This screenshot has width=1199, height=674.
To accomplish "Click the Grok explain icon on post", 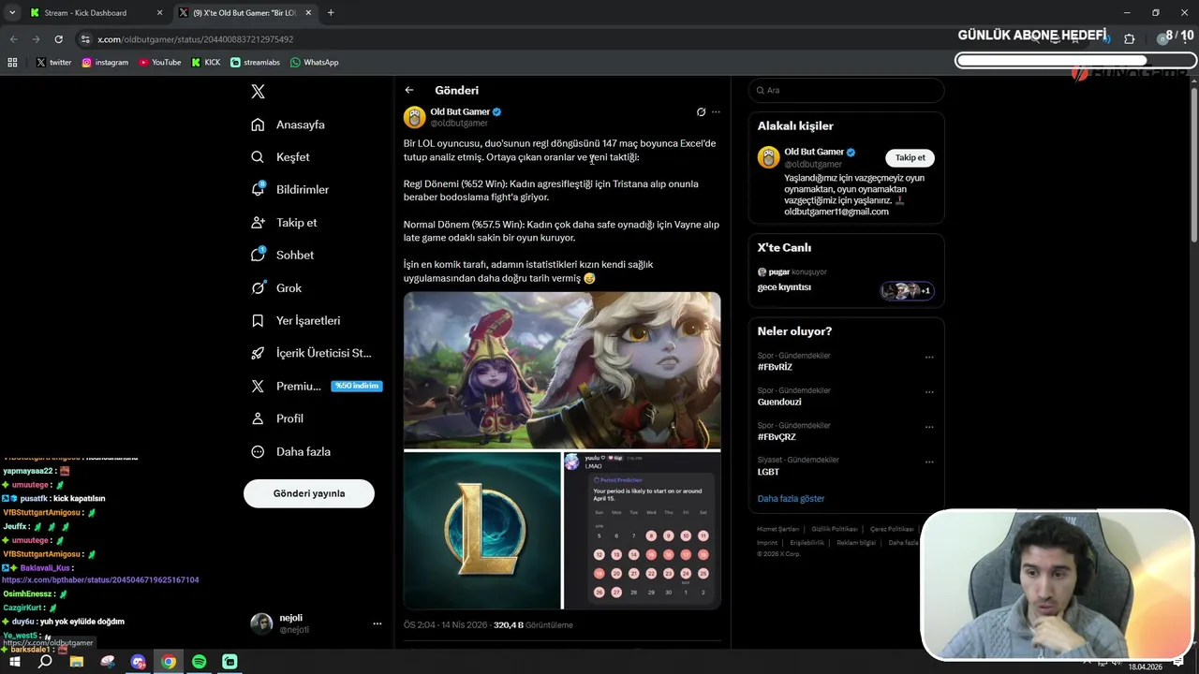I will pos(701,111).
